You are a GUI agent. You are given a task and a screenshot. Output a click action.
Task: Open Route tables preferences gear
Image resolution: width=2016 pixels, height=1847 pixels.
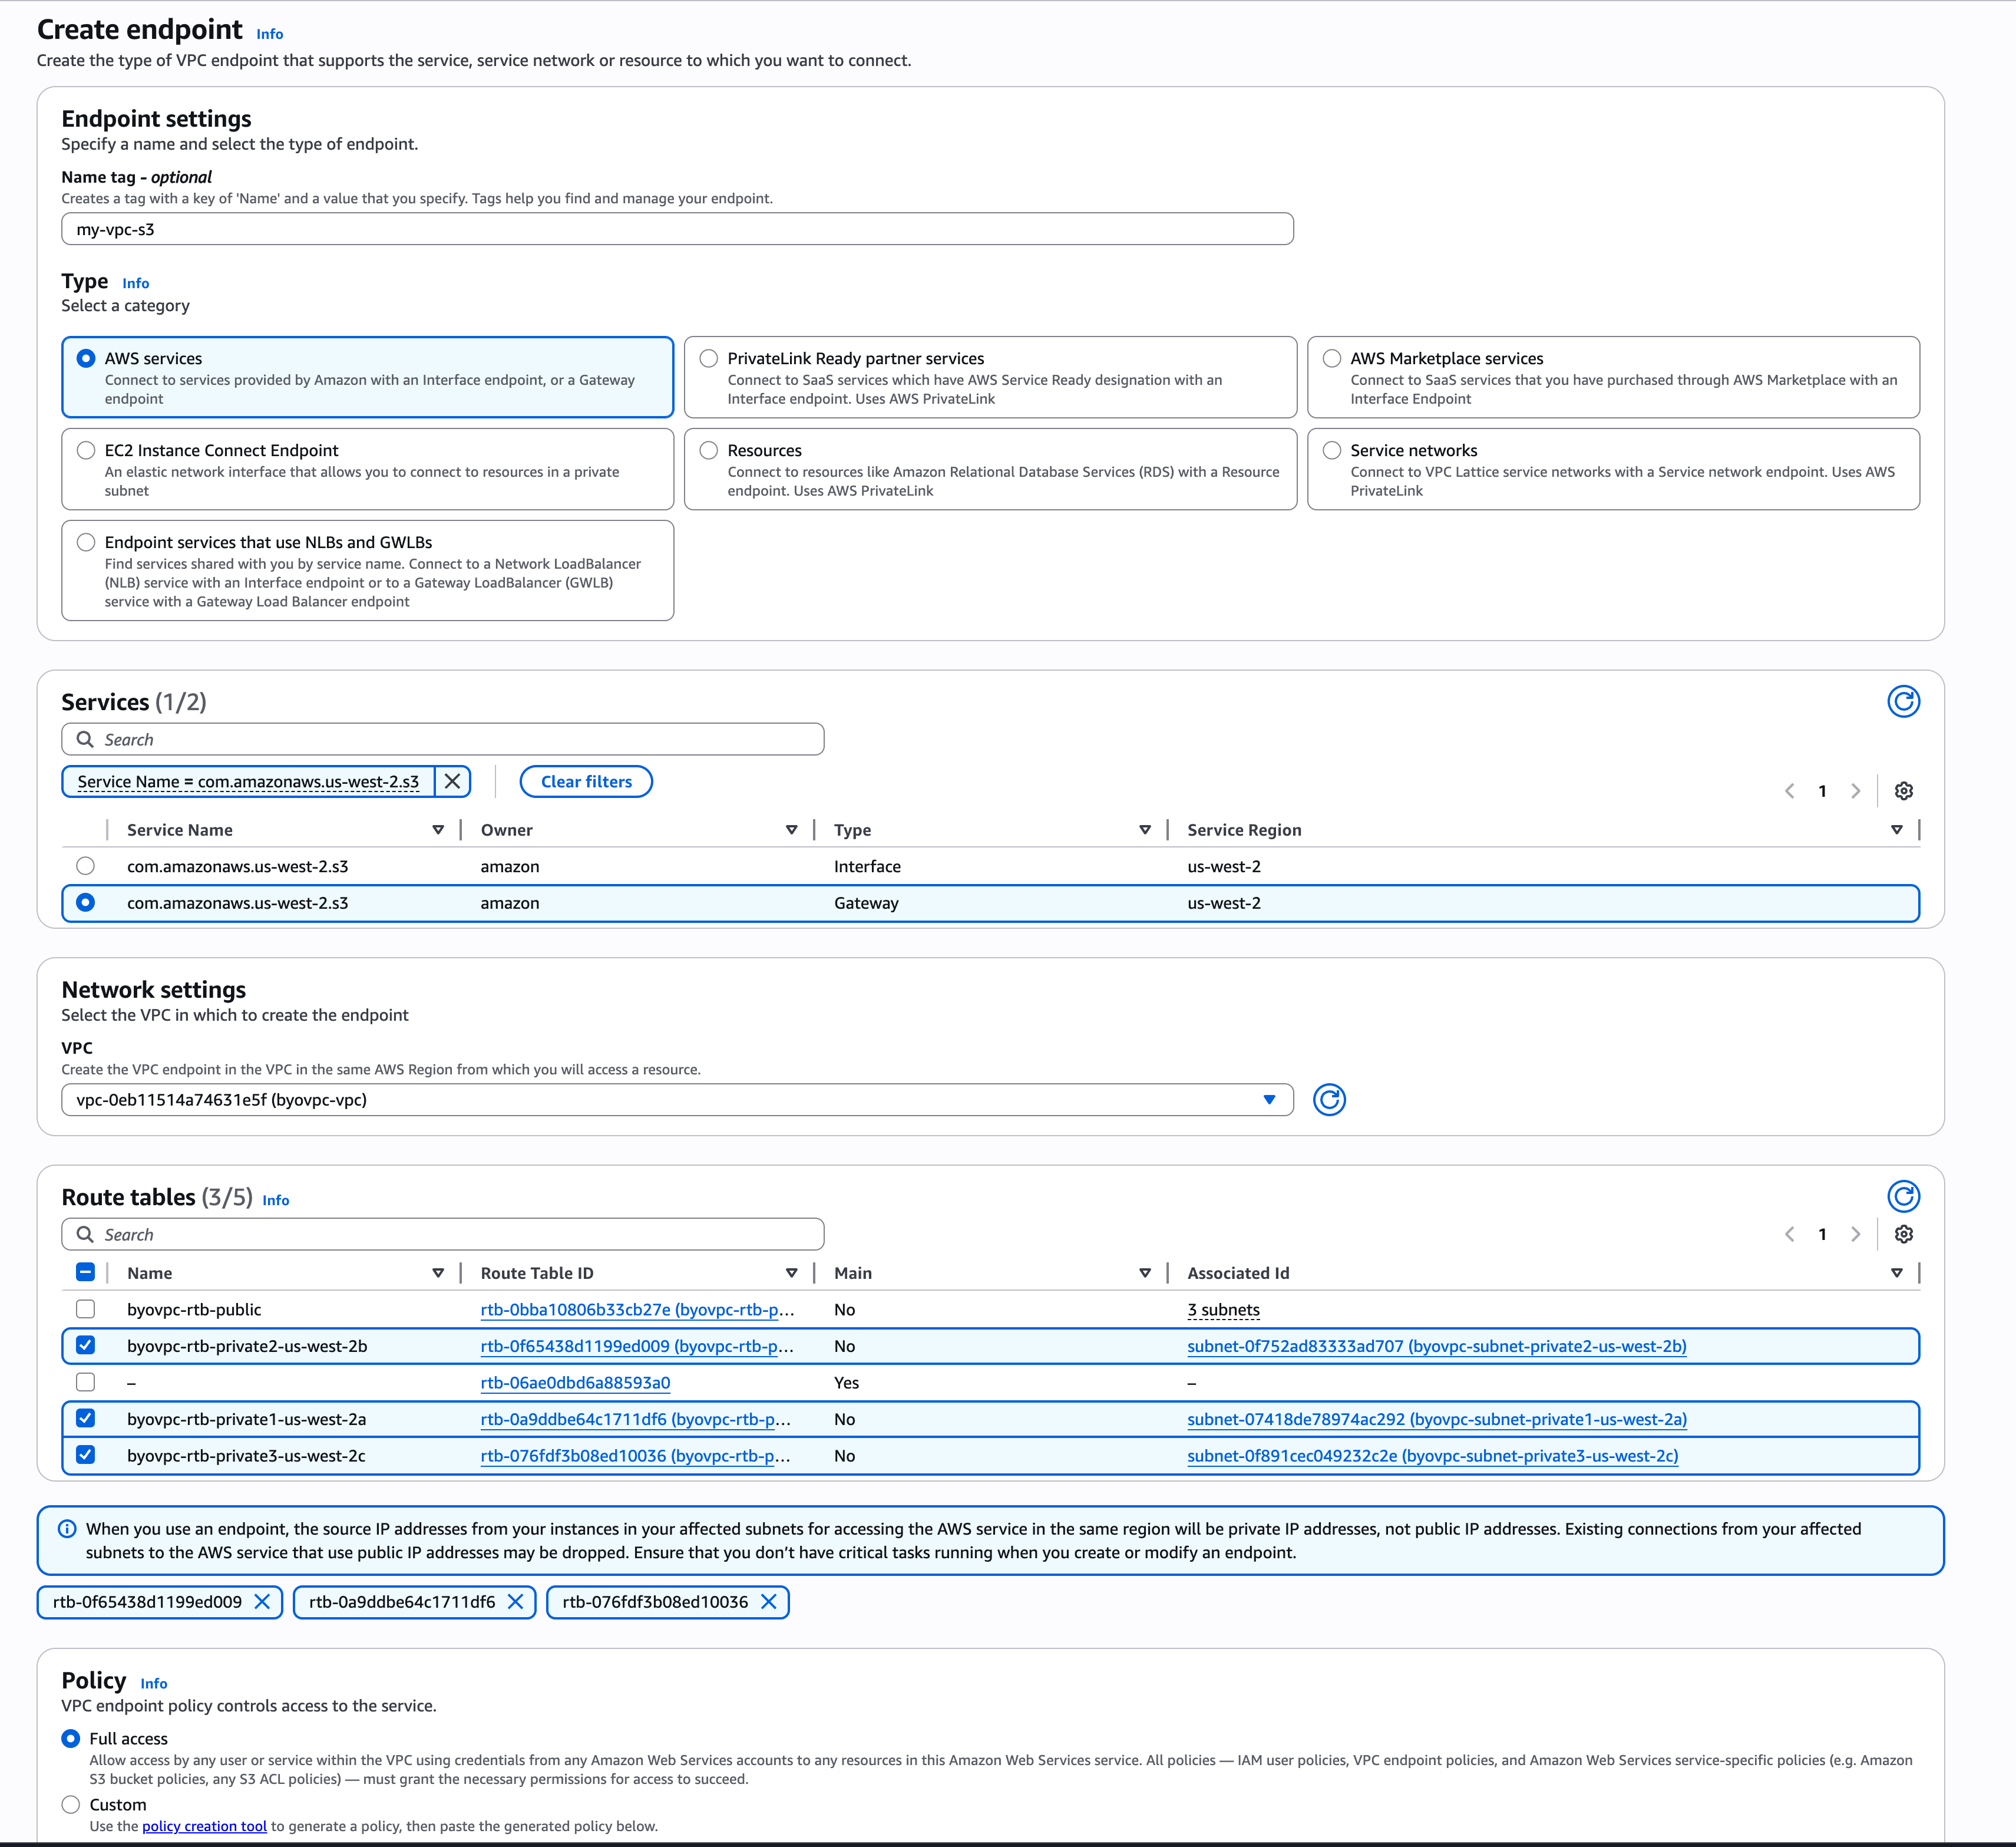pos(1903,1233)
